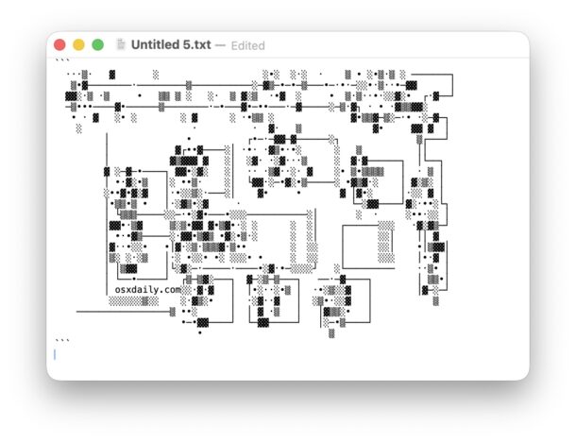This screenshot has height=442, width=576.
Task: Click the long horizontal line at bottom-left of art
Action: (121, 312)
